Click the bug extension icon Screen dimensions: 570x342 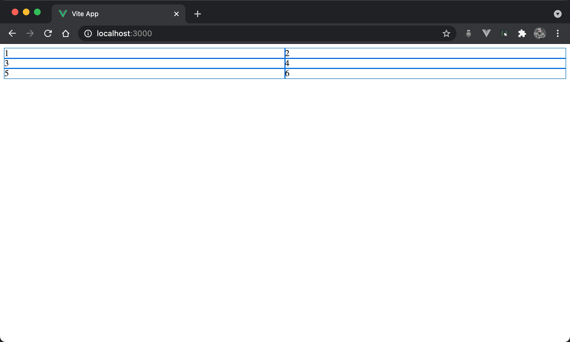tap(468, 33)
